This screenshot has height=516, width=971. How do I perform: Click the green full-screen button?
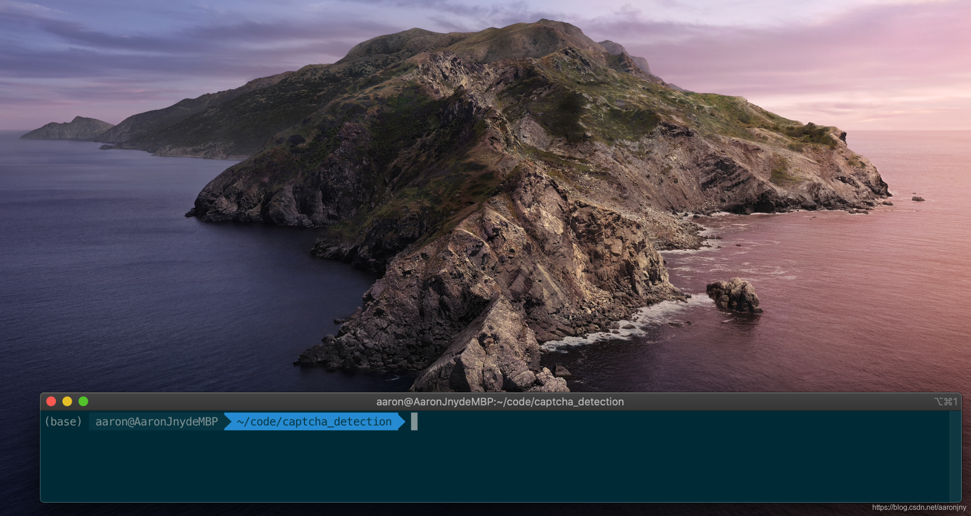(83, 401)
